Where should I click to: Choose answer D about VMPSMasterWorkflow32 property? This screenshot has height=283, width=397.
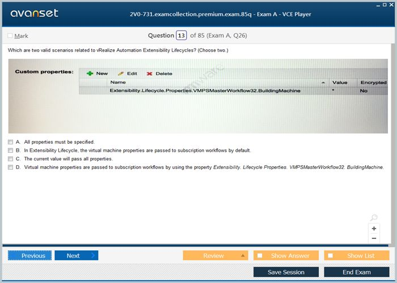(x=10, y=167)
